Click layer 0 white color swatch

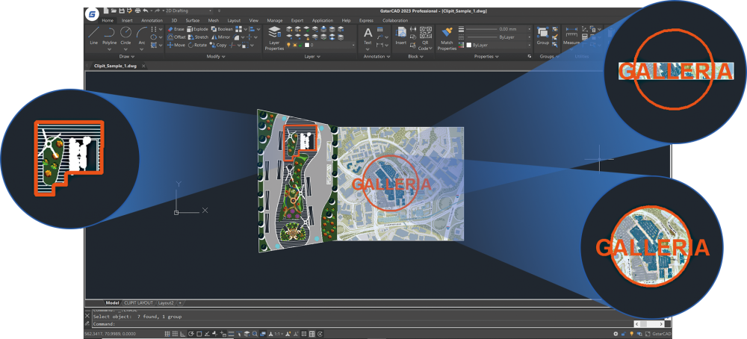pyautogui.click(x=307, y=45)
